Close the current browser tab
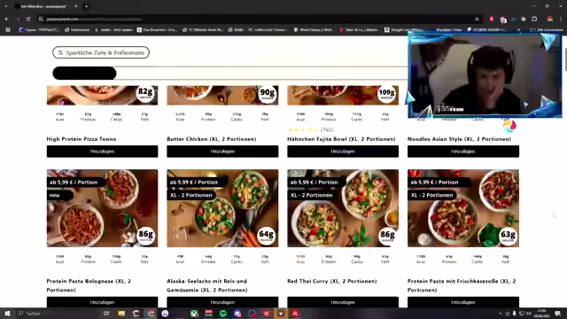This screenshot has width=567, height=319. [75, 6]
